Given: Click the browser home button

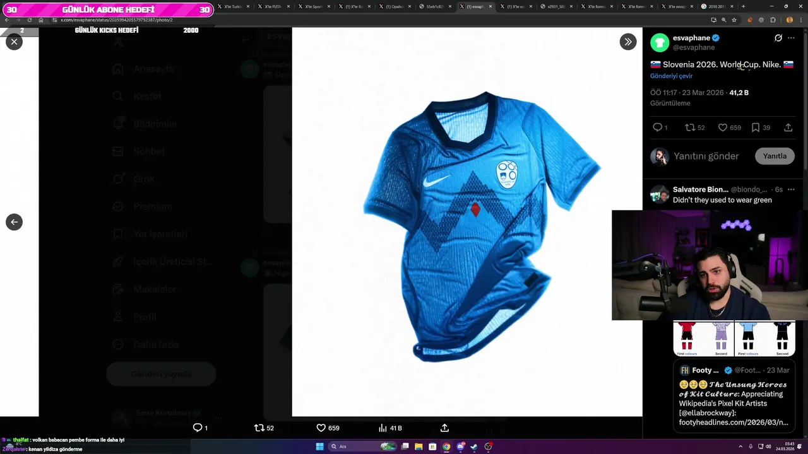Looking at the screenshot, I should click(41, 20).
